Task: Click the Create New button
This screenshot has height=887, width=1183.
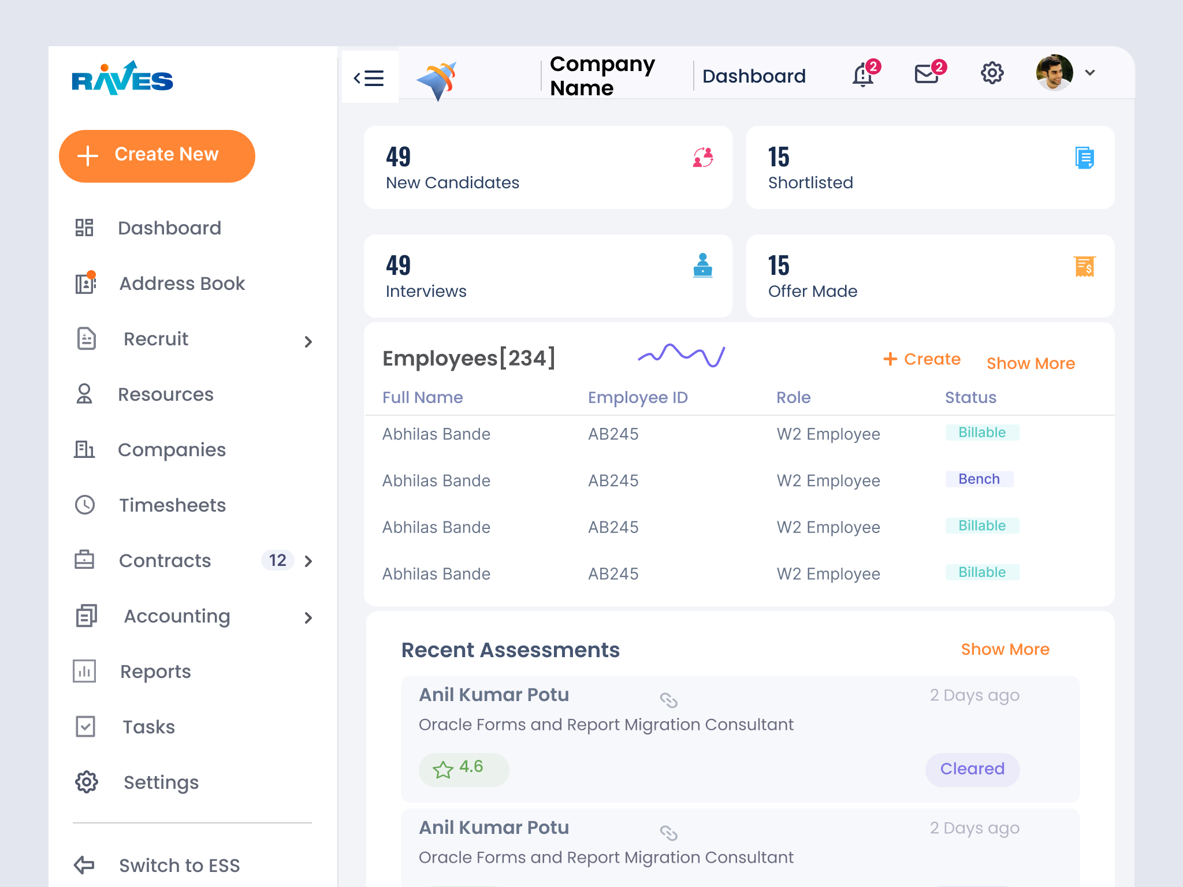Action: 157,156
